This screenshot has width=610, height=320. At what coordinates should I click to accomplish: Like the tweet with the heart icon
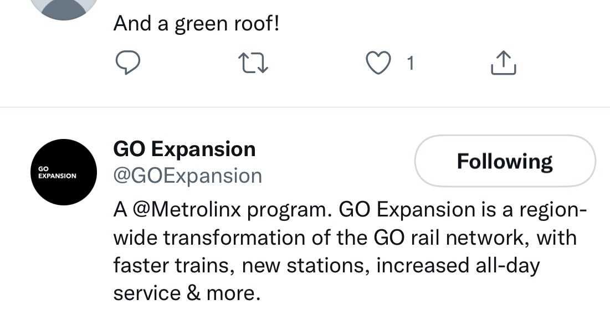(x=380, y=64)
